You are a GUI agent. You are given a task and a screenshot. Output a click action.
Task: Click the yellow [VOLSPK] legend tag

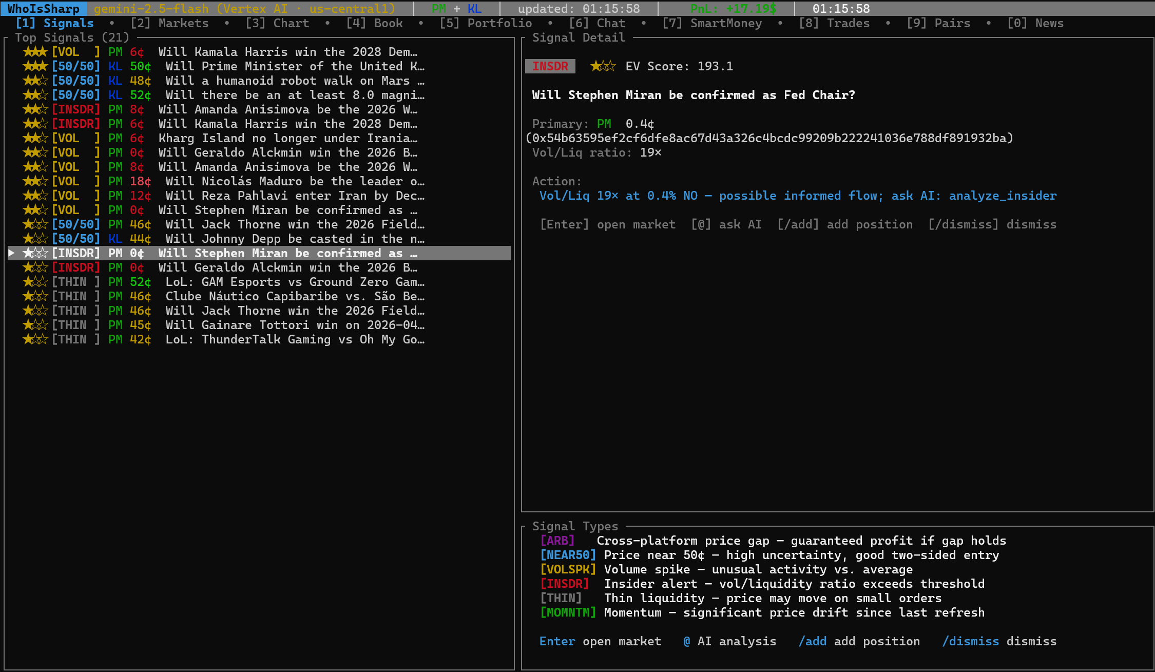pos(568,569)
